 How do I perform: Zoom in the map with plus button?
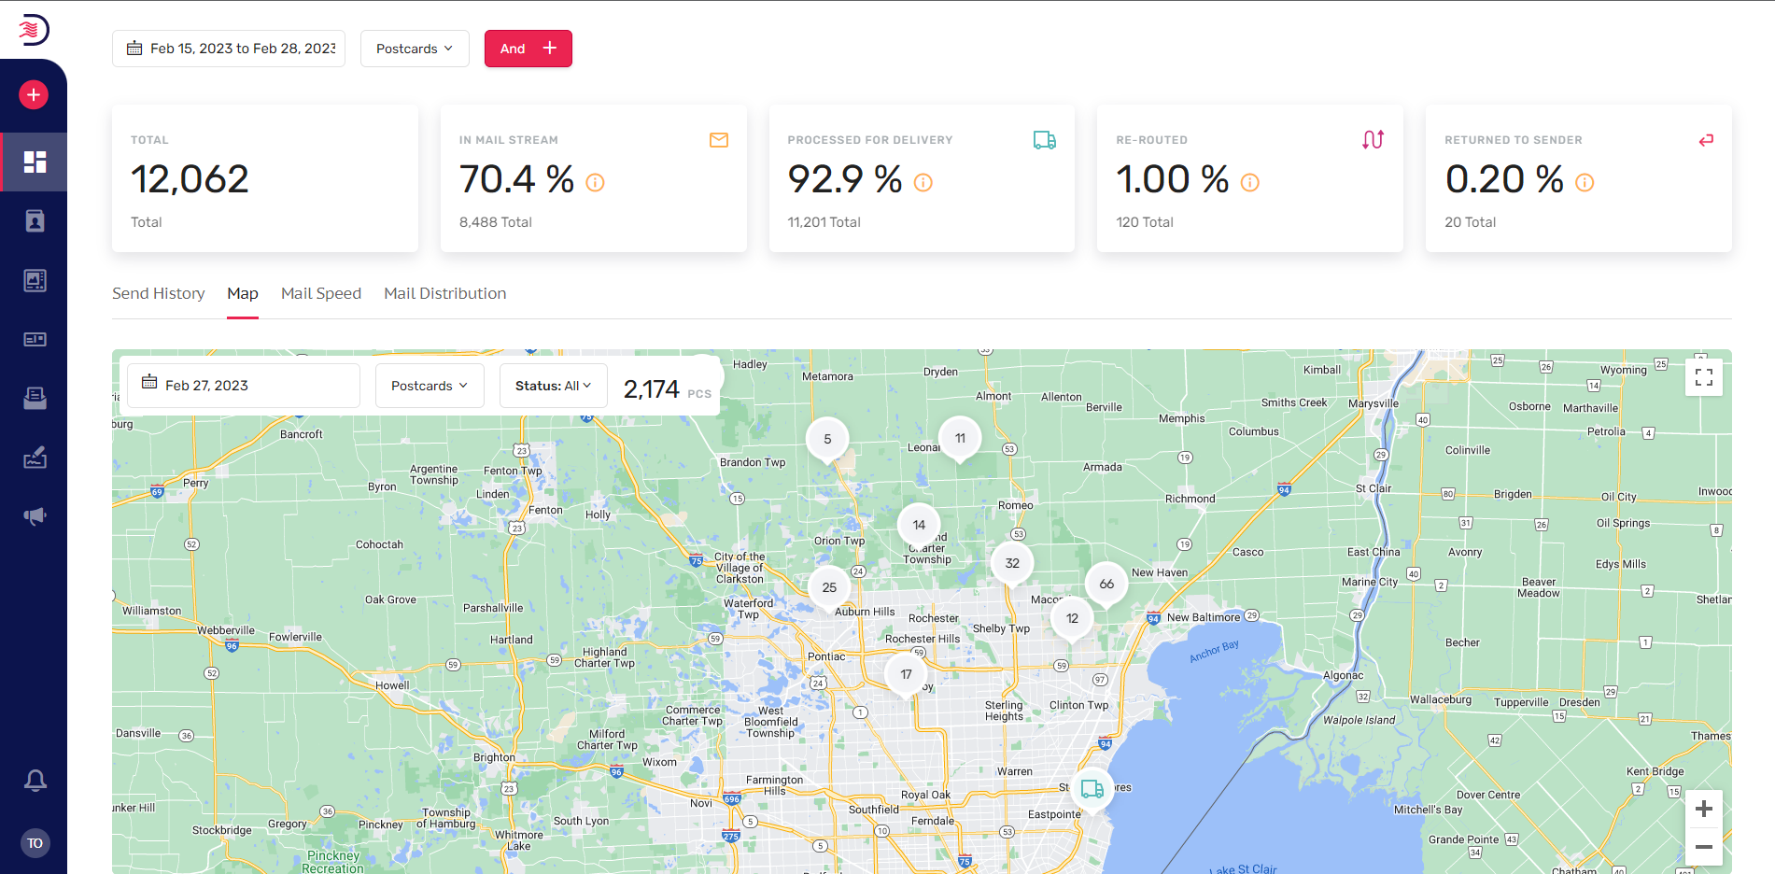pos(1704,809)
